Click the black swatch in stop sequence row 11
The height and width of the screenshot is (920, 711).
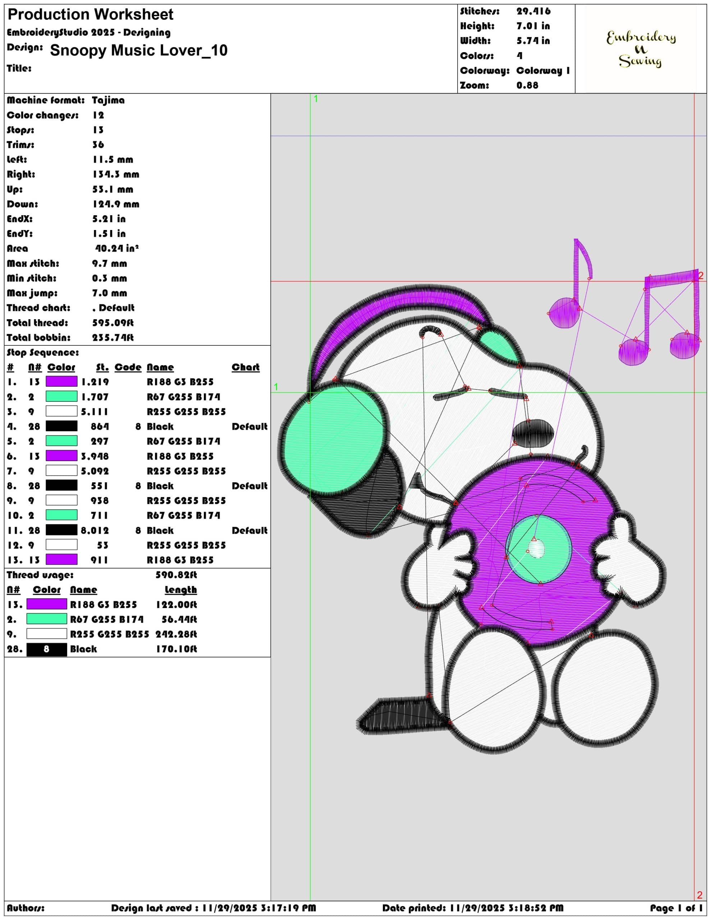(x=61, y=530)
